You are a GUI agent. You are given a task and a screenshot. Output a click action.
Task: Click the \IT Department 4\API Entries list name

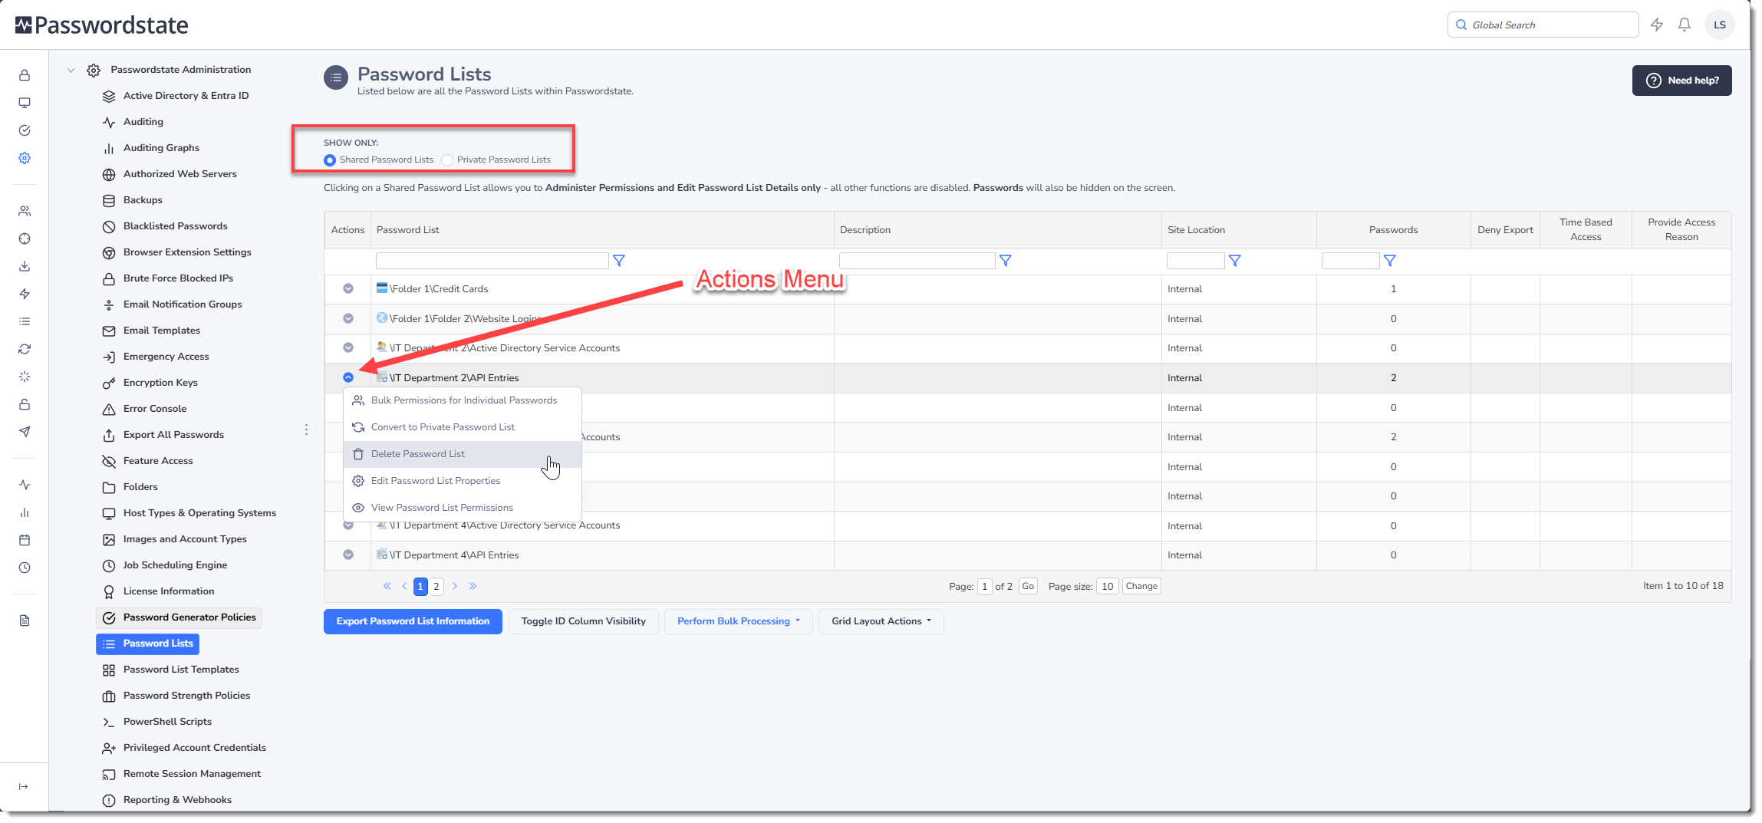click(454, 555)
